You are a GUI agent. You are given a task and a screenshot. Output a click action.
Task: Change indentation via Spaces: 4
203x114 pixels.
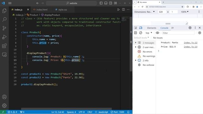pyautogui.click(x=71, y=112)
